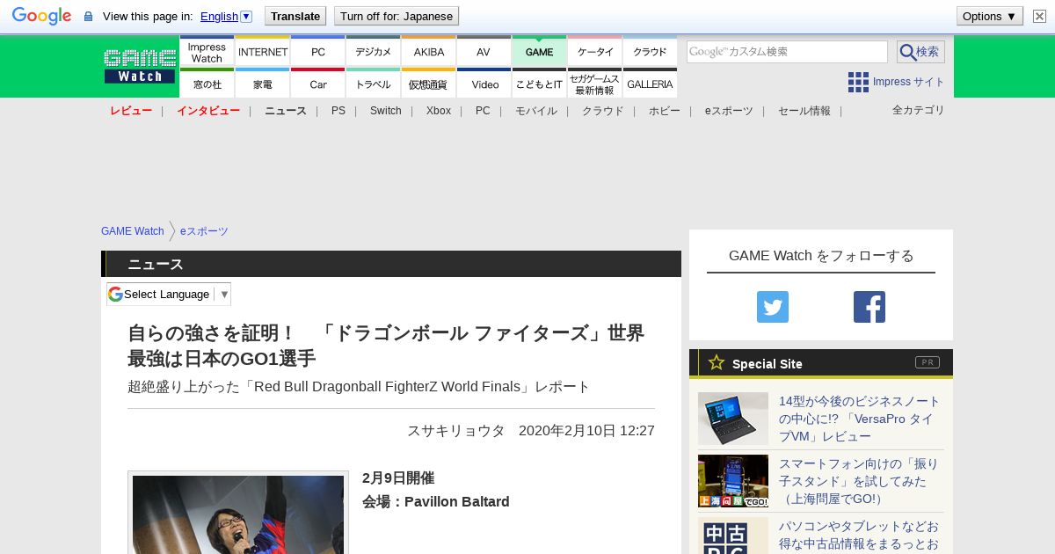Image resolution: width=1055 pixels, height=554 pixels.
Task: Open the eスポーツ category in subnav
Action: pyautogui.click(x=729, y=111)
